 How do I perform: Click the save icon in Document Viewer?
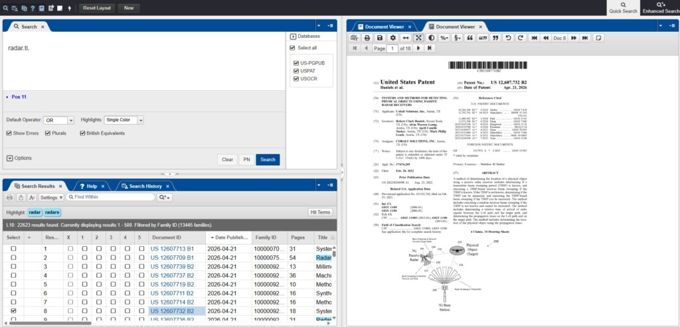380,38
